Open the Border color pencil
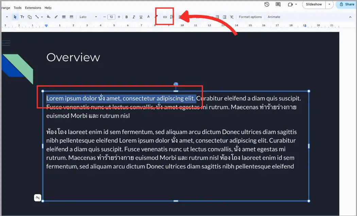 coord(56,17)
